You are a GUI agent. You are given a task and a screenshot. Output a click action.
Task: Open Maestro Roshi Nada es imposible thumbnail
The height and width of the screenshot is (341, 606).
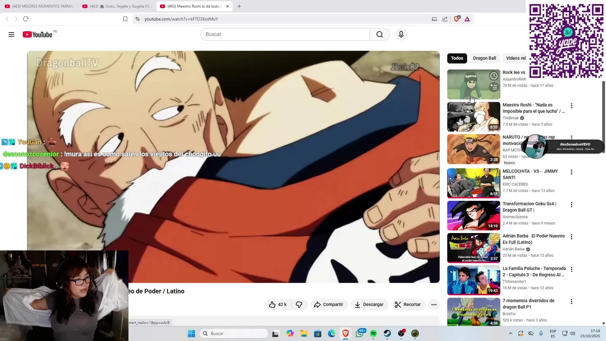(473, 117)
